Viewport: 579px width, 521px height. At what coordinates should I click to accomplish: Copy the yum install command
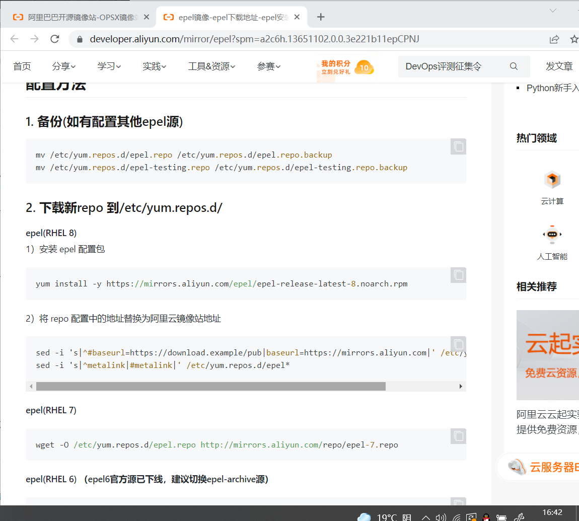click(x=458, y=275)
